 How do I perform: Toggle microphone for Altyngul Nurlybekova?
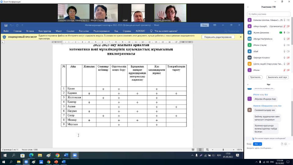[284, 39]
